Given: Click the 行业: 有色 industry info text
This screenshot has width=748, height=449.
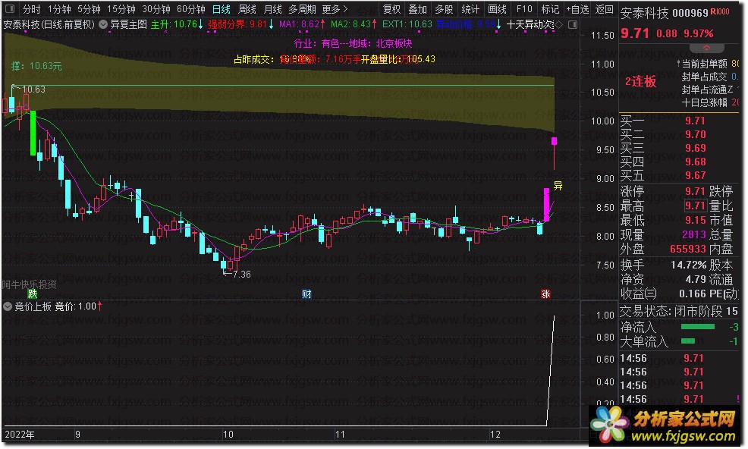Looking at the screenshot, I should [353, 43].
